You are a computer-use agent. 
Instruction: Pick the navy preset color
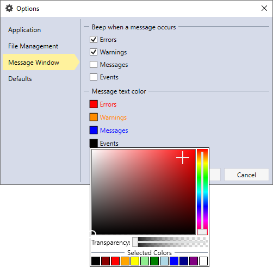pos(184,261)
